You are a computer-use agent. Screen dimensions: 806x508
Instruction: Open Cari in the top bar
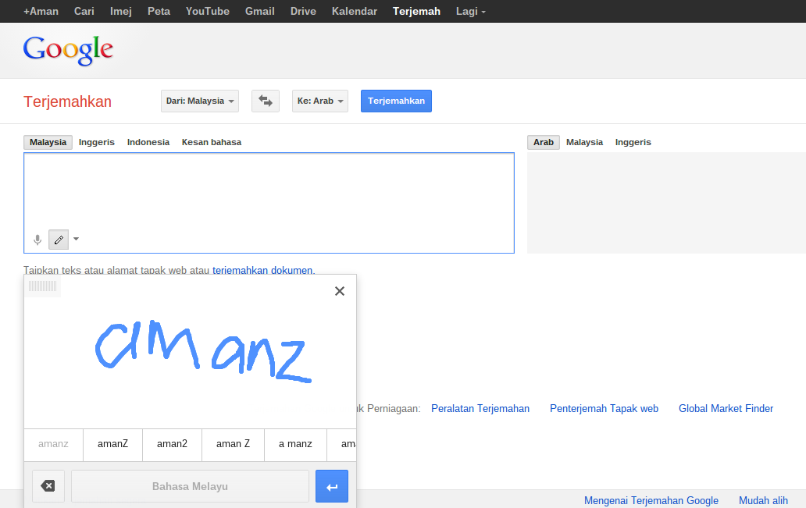point(84,11)
